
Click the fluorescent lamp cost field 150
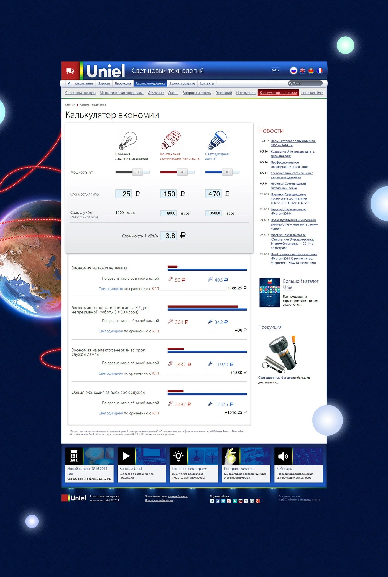tap(169, 194)
